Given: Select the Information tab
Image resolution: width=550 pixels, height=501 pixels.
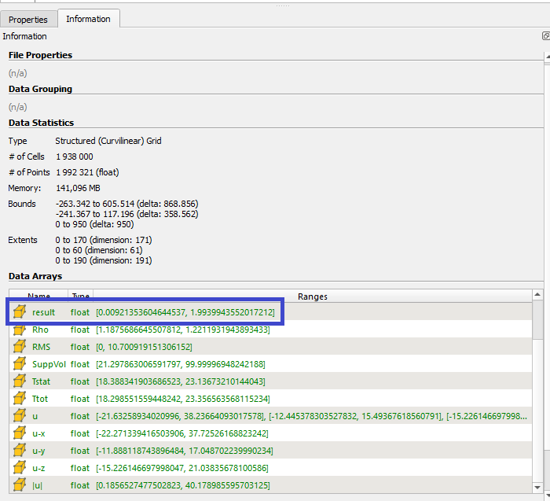Looking at the screenshot, I should [x=88, y=19].
